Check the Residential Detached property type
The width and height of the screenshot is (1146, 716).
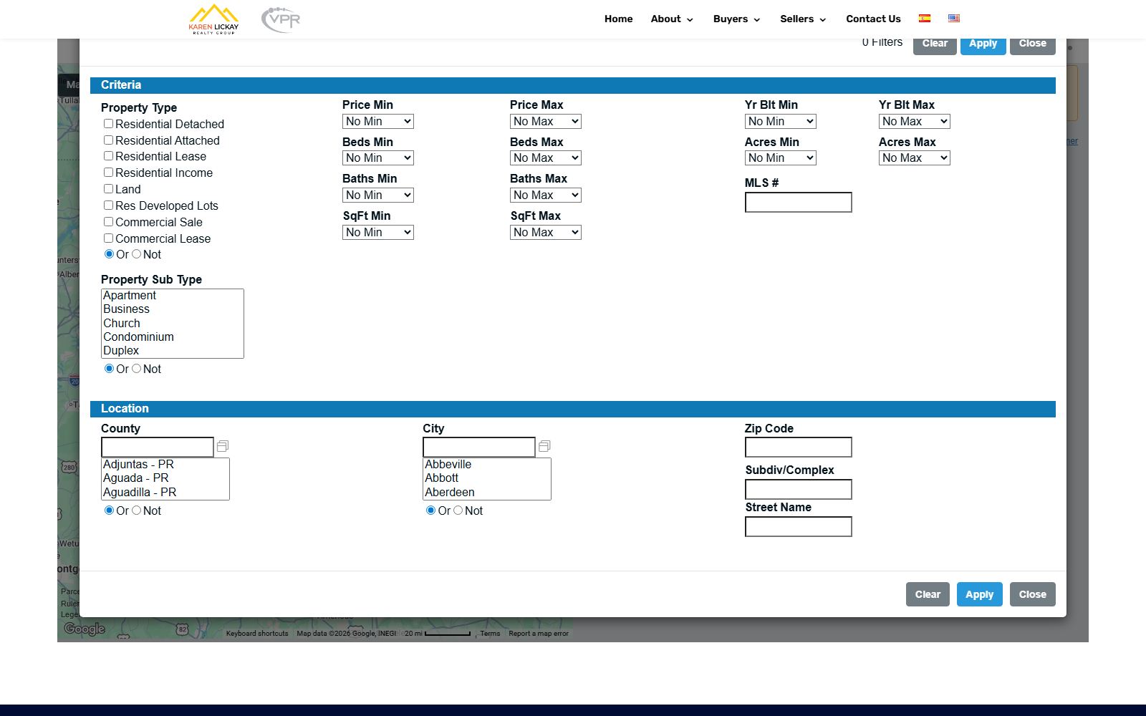pyautogui.click(x=109, y=124)
